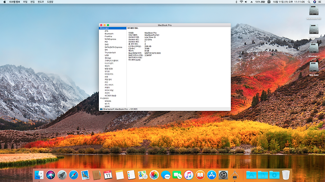Screen dimensions: 325x182
Task: Select PCI in the sidebar
Action: pos(106,42)
